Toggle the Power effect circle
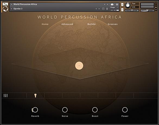Viewport: 159px width, 125px height. pos(125,110)
